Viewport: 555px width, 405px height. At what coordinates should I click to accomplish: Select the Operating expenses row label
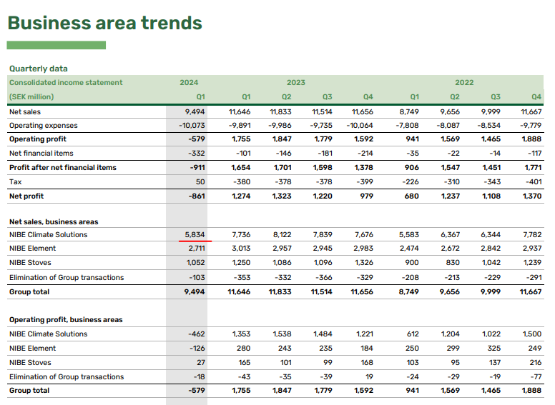coord(43,126)
